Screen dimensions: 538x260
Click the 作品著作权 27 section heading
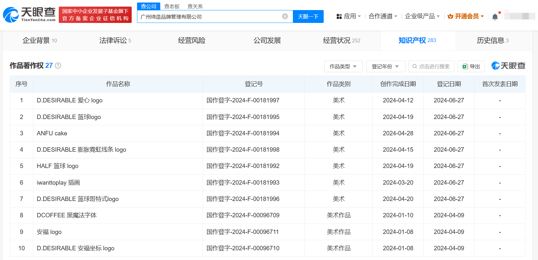pos(31,66)
